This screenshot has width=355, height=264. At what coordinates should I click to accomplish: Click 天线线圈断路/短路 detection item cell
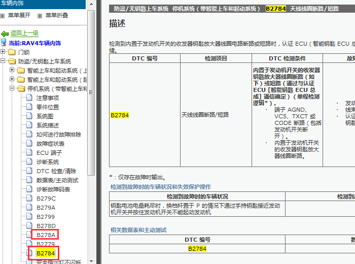click(x=205, y=115)
